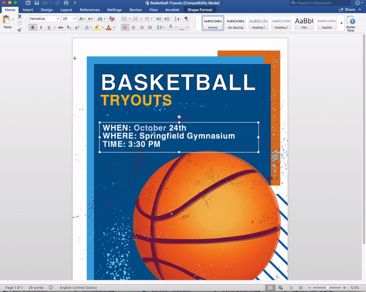Toggle Bold formatting
366x292 pixels.
33,27
